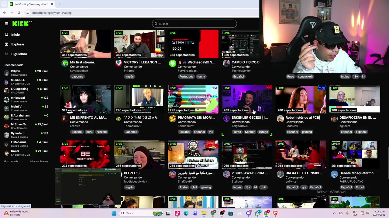Close the Just Chatting Streaming tab
This screenshot has height=218, width=389.
pos(52,4)
